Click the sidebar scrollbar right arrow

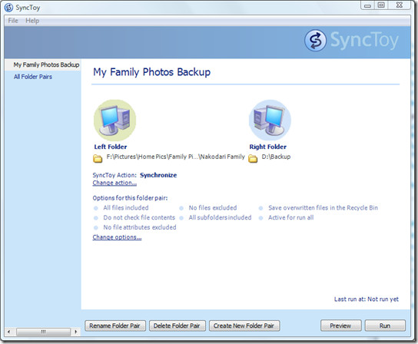[76, 332]
